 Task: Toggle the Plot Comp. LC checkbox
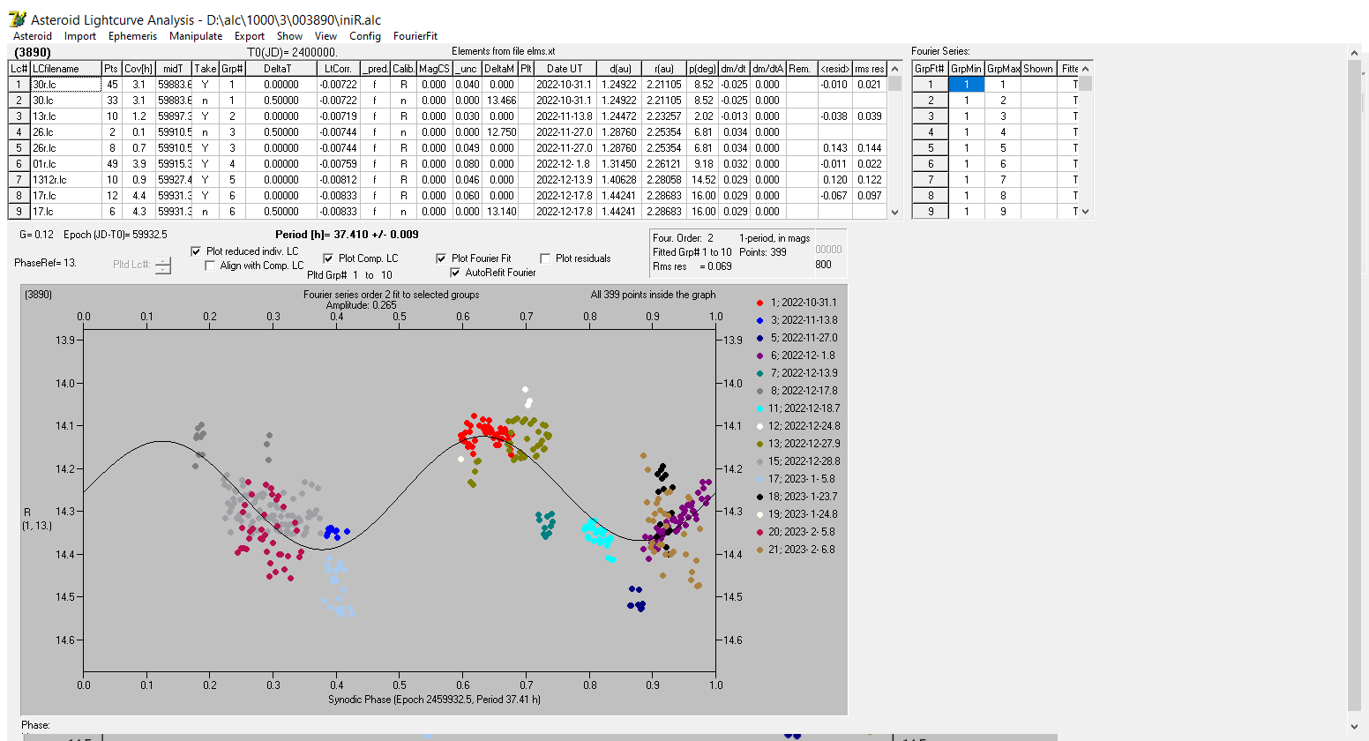pyautogui.click(x=328, y=258)
